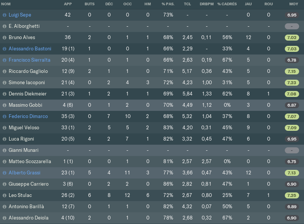Open Alessandro Bastoni player profile link
The image size is (304, 224).
(x=30, y=48)
